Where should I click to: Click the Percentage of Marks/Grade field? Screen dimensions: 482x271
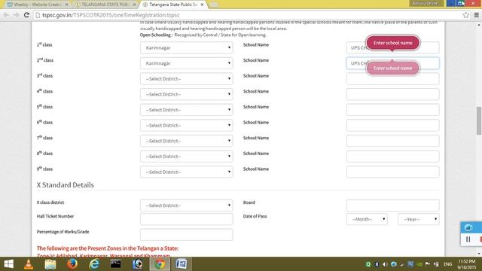point(186,234)
